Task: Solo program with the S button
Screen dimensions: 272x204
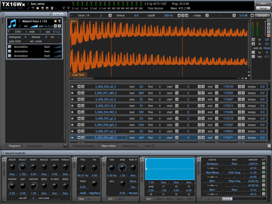Action: tap(59, 26)
